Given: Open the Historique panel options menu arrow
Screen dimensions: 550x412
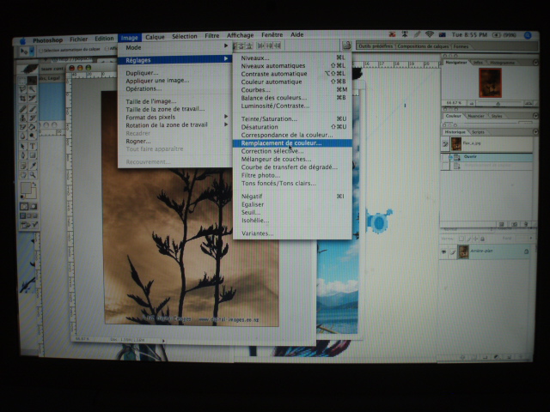Looking at the screenshot, I should click(535, 131).
